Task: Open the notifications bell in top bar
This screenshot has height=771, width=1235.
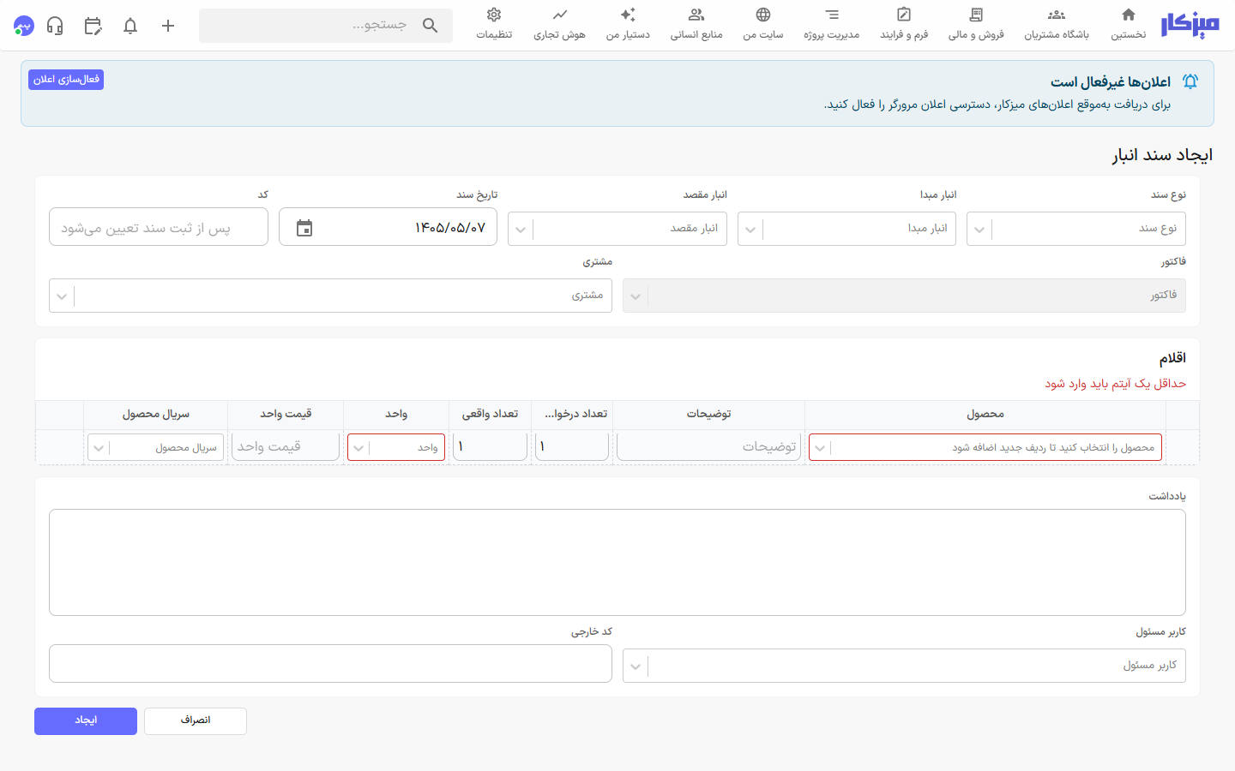Action: coord(130,26)
